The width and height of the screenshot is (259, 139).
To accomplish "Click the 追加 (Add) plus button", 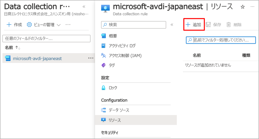I will coord(193,25).
